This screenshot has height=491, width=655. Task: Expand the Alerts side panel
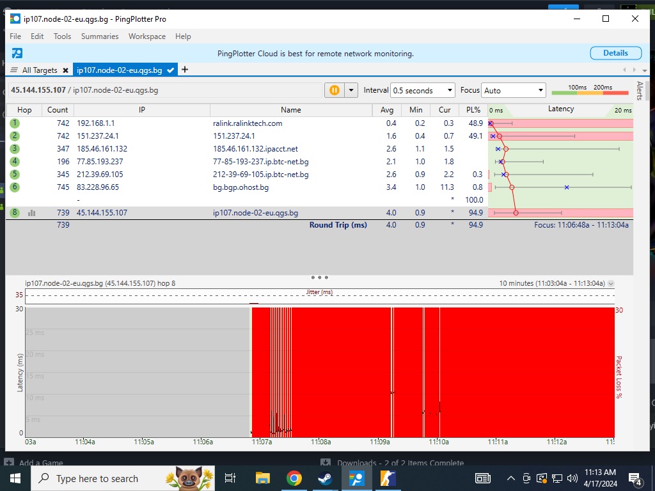pyautogui.click(x=640, y=91)
